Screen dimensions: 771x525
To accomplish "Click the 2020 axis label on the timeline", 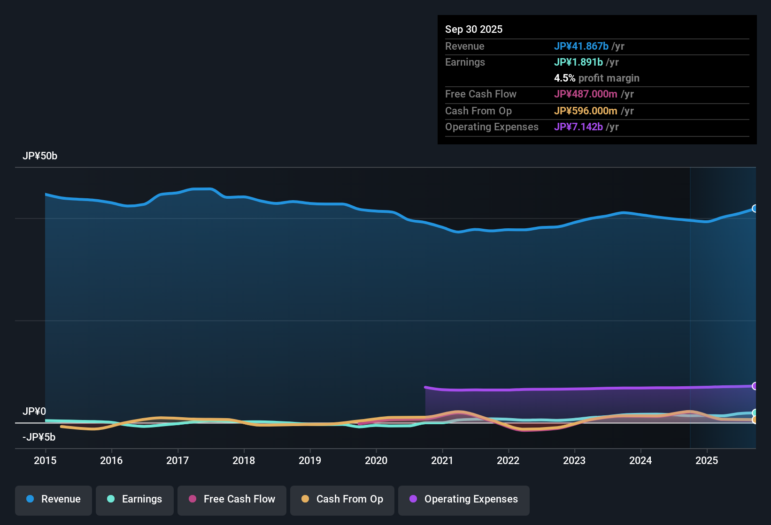I will pyautogui.click(x=376, y=461).
